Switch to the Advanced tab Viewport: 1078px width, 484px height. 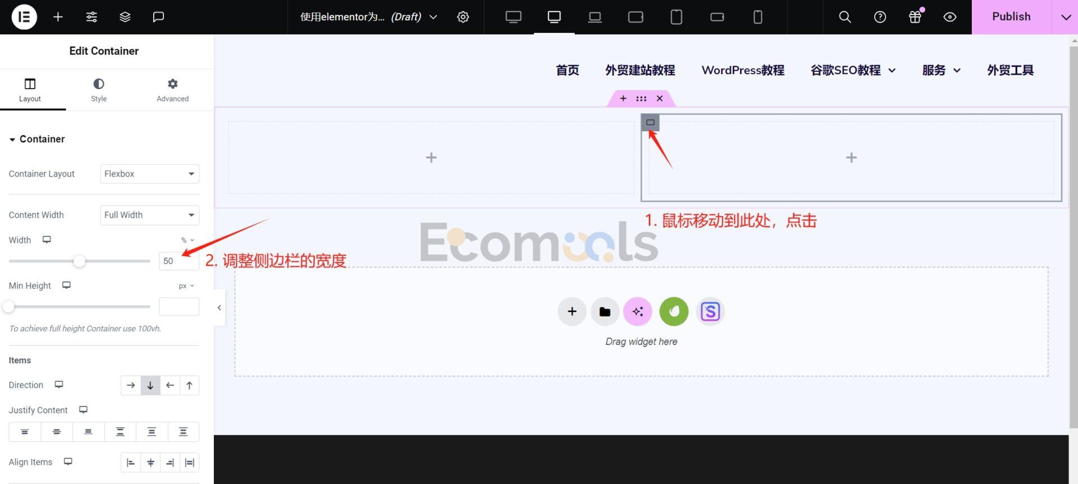pyautogui.click(x=172, y=90)
